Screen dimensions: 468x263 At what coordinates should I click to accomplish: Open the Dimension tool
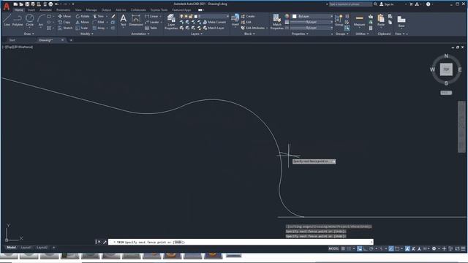click(136, 20)
